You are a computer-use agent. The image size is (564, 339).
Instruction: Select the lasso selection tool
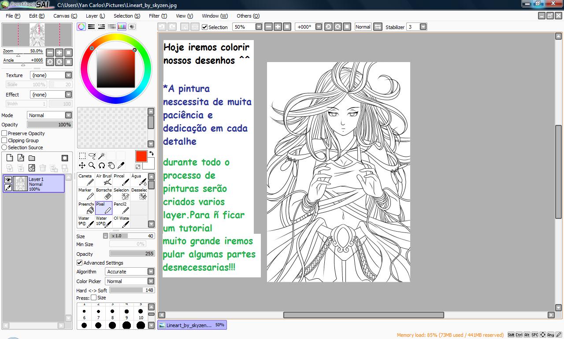coord(92,156)
